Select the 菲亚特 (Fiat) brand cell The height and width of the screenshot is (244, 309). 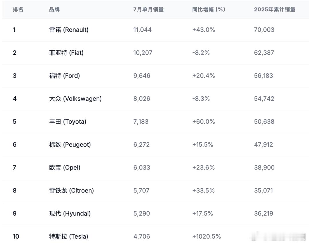coord(66,53)
